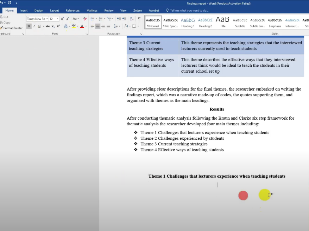Image resolution: width=309 pixels, height=231 pixels.
Task: Apply the Heading 1 style
Action: (188, 22)
